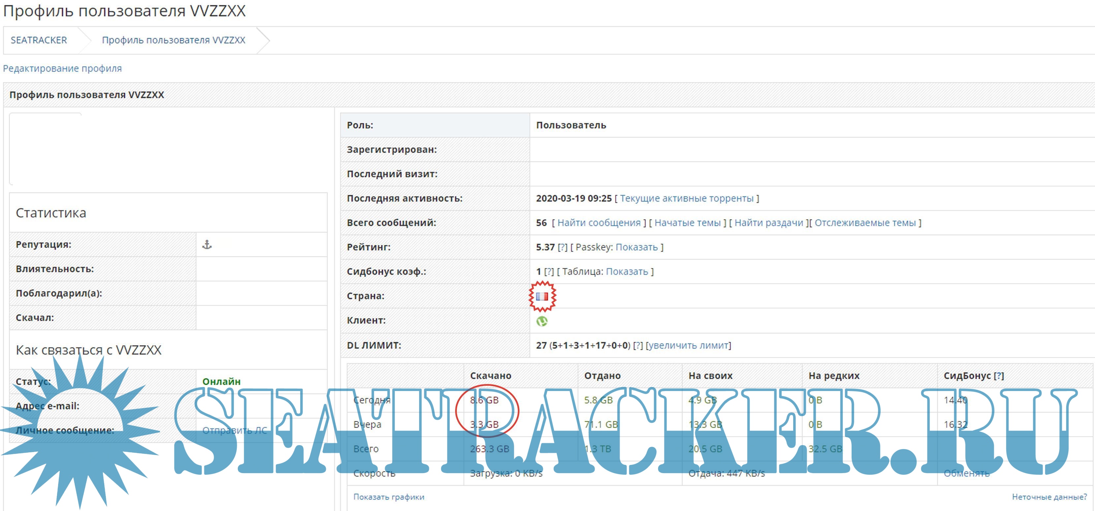Open Начатые темы link
The height and width of the screenshot is (511, 1095).
pos(687,223)
